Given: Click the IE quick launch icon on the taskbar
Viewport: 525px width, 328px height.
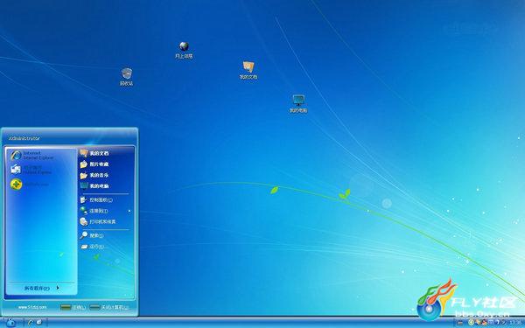Looking at the screenshot, I should coord(31,323).
